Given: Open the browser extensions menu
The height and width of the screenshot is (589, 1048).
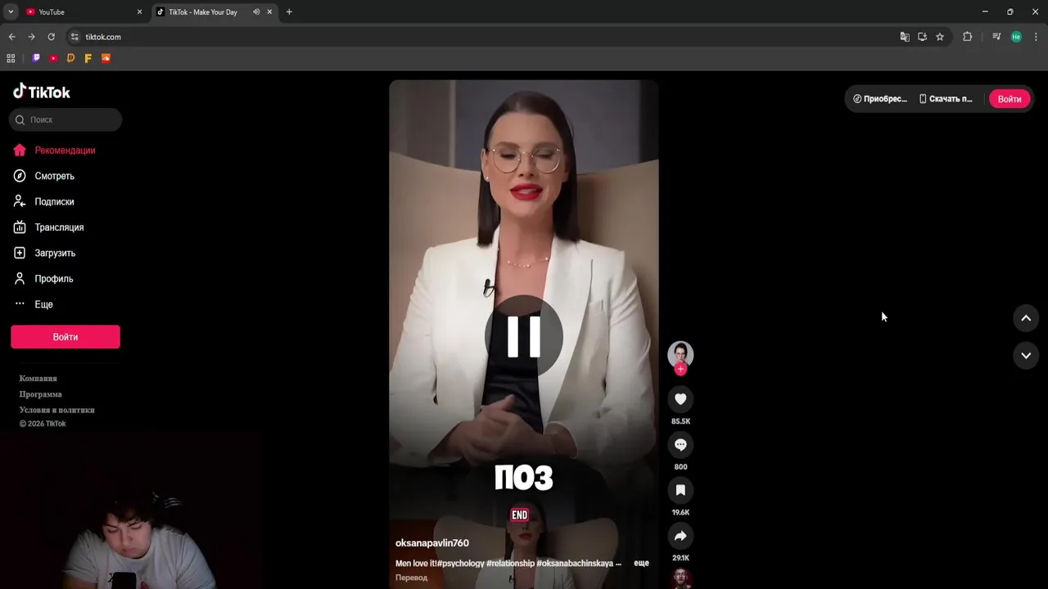Looking at the screenshot, I should (967, 37).
